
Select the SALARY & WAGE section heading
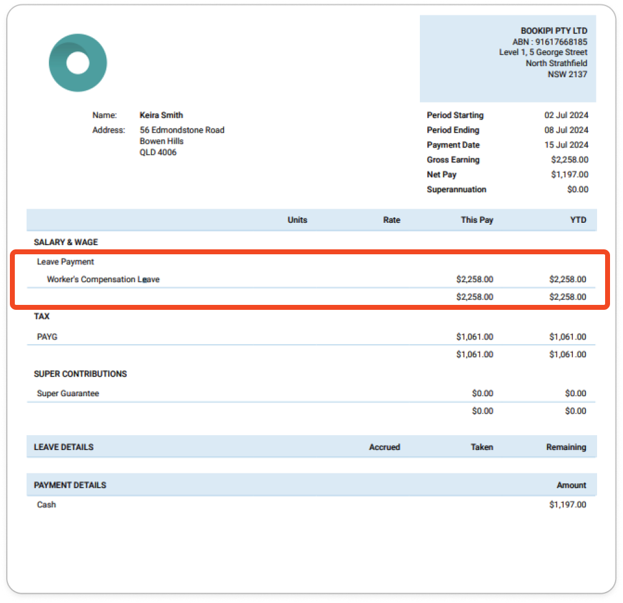click(66, 243)
